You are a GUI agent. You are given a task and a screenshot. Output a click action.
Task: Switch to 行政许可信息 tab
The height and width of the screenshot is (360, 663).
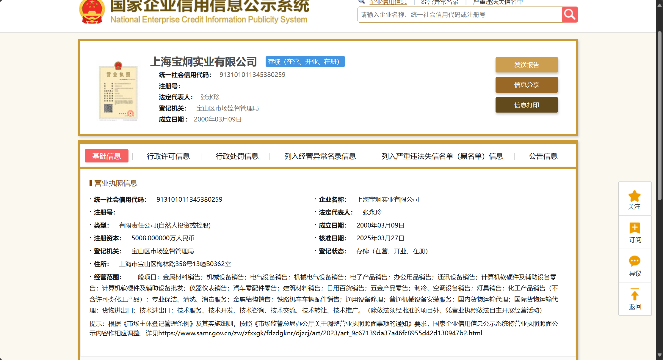[x=168, y=156]
